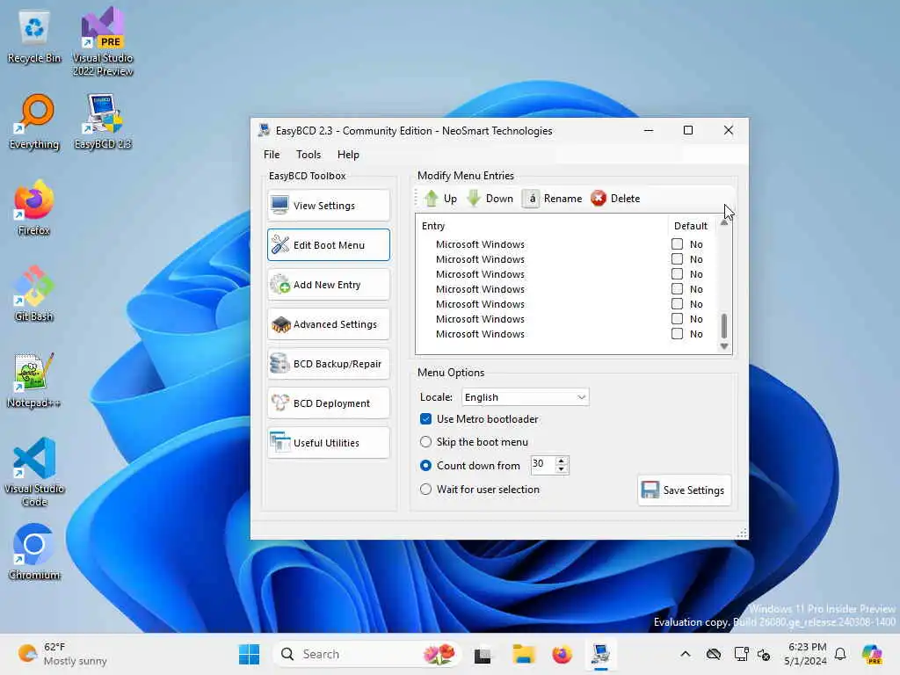Click the Default column header
The image size is (900, 675).
tap(693, 226)
